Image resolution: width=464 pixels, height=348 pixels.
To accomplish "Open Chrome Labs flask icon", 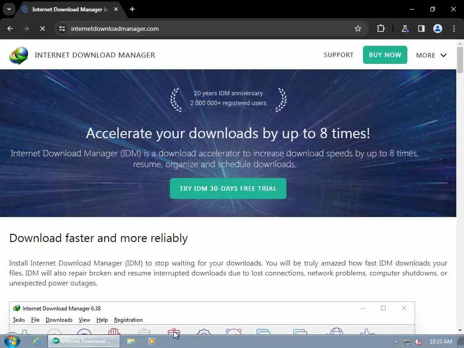I will [x=405, y=29].
